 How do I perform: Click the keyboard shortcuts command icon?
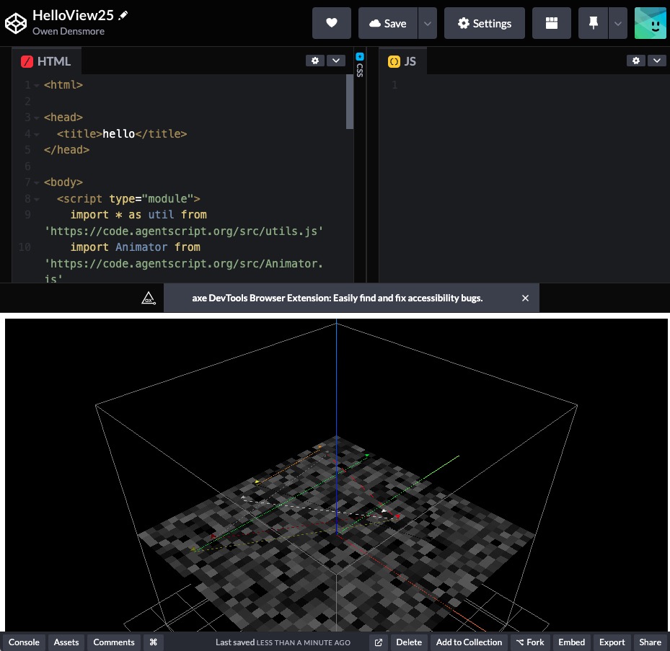[x=153, y=642]
